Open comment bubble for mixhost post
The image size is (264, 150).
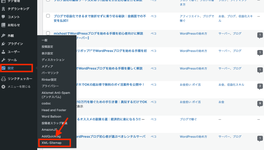(x=260, y=35)
